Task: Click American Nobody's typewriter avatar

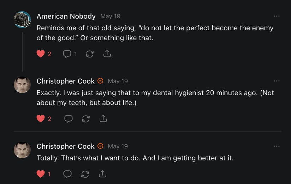Action: (22, 20)
